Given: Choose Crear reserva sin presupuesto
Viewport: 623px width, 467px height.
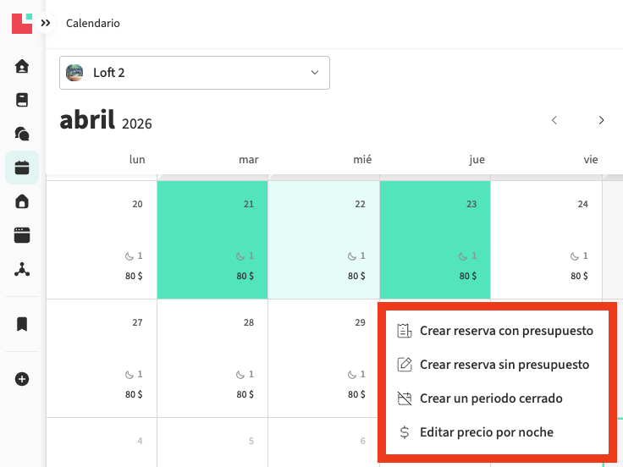Looking at the screenshot, I should pos(504,365).
